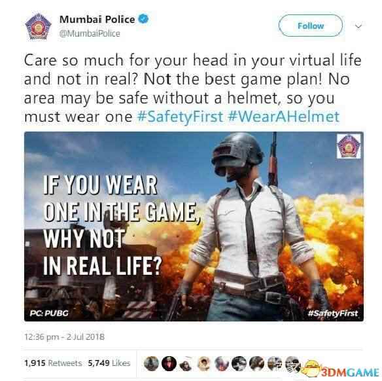382x381 pixels.
Task: View the 5,749 Likes list
Action: pyautogui.click(x=109, y=363)
